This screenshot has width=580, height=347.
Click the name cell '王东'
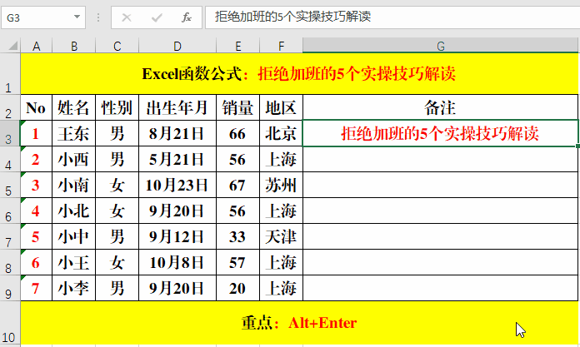point(74,133)
